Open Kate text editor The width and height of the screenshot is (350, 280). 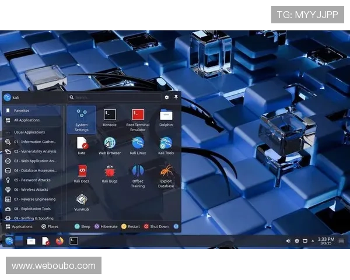(82, 145)
